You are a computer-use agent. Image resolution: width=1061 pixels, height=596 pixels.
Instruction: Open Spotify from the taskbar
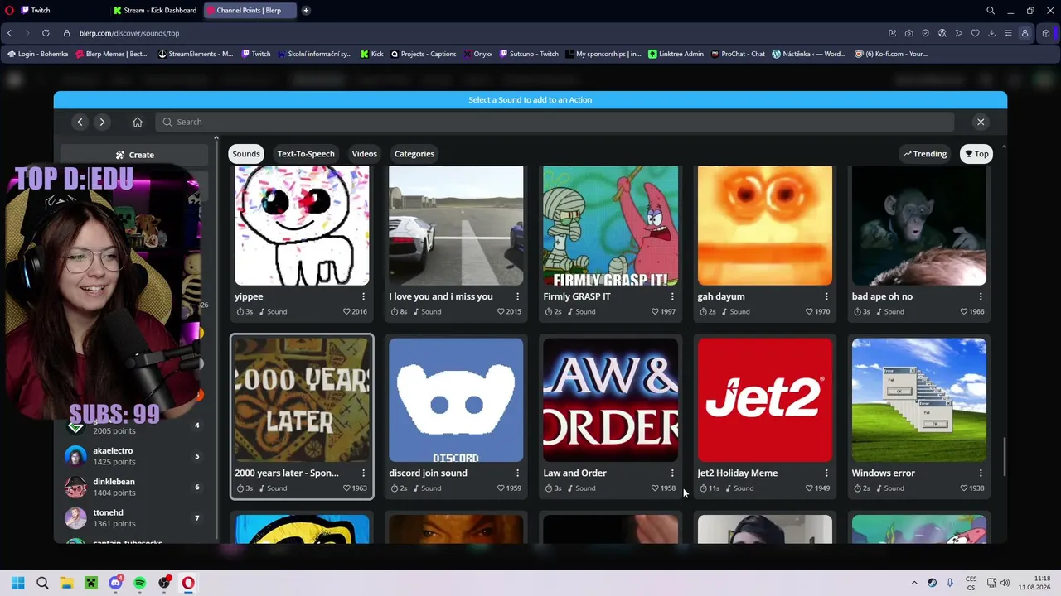pyautogui.click(x=140, y=583)
